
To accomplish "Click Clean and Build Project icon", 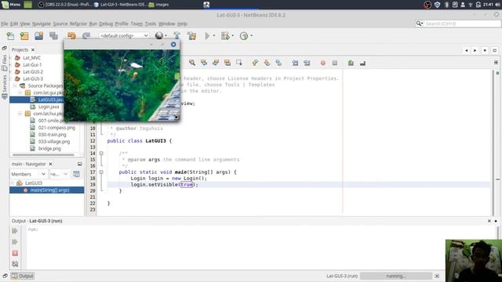I will (x=191, y=36).
